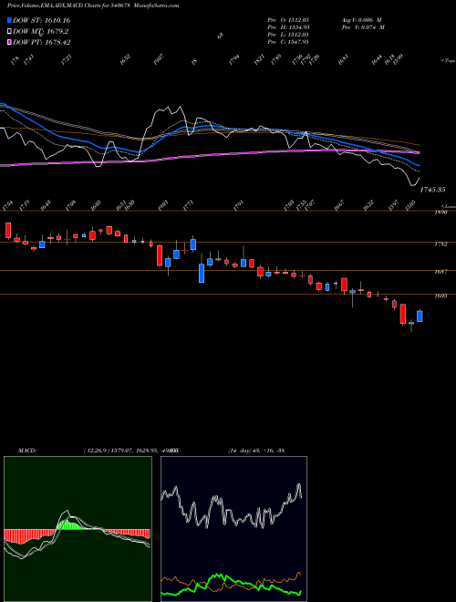Select the 'DOW MT: 1679.2' legend label

click(41, 32)
